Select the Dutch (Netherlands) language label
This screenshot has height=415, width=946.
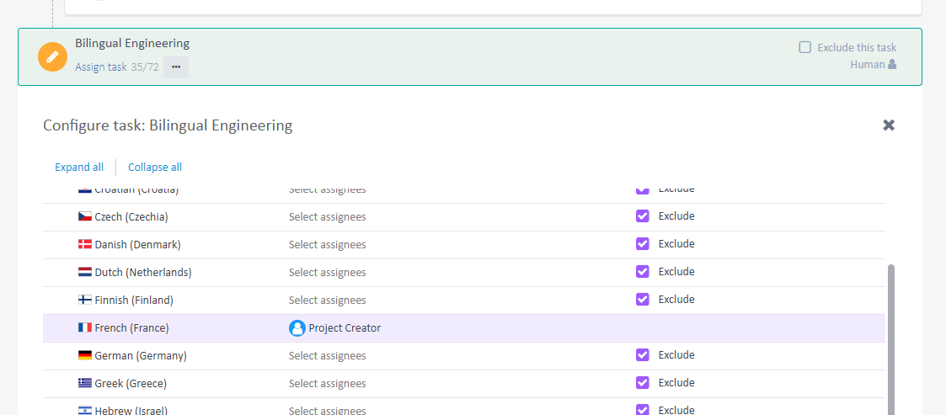143,272
